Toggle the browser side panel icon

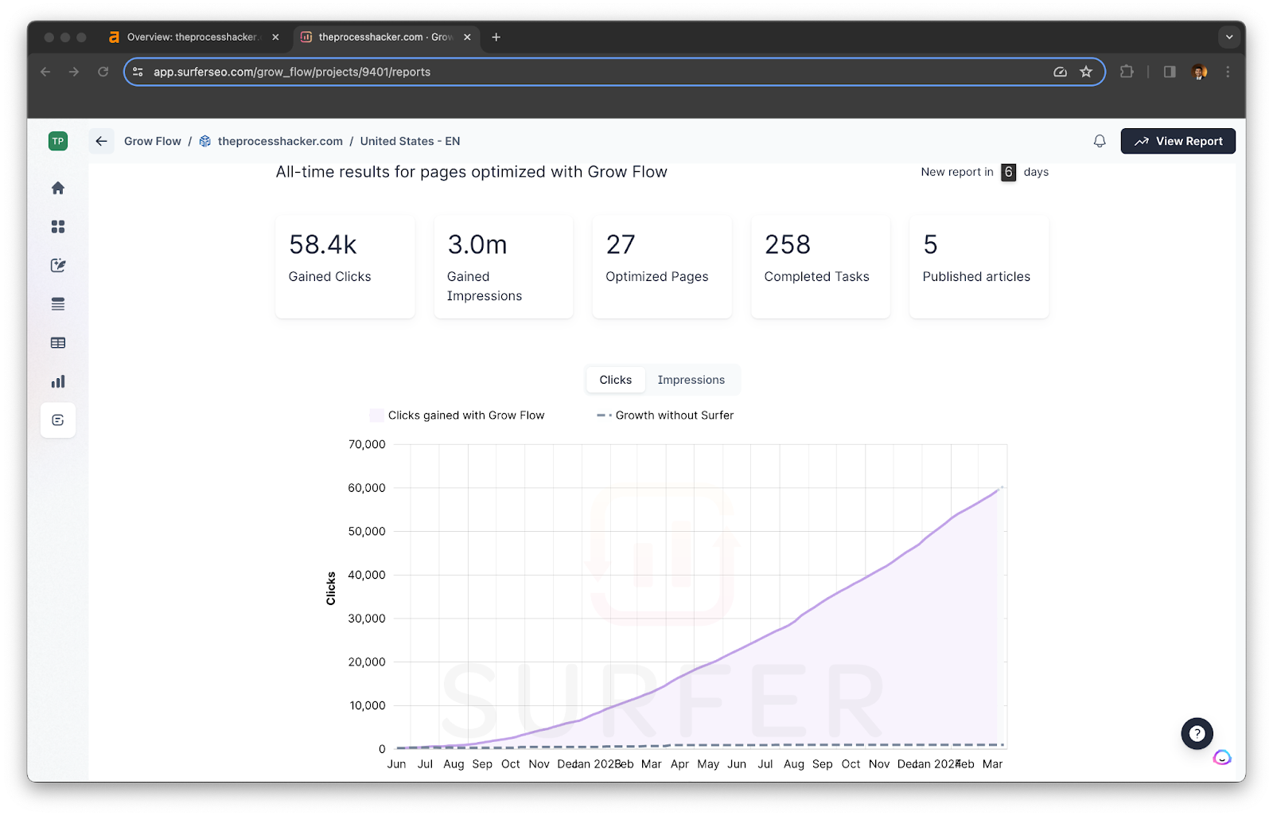tap(1170, 72)
